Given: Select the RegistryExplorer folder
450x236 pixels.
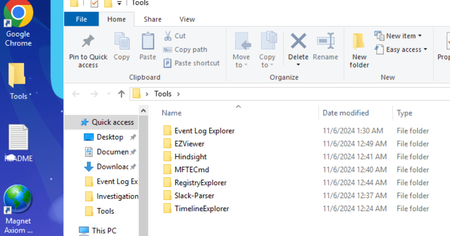Looking at the screenshot, I should pyautogui.click(x=200, y=183).
